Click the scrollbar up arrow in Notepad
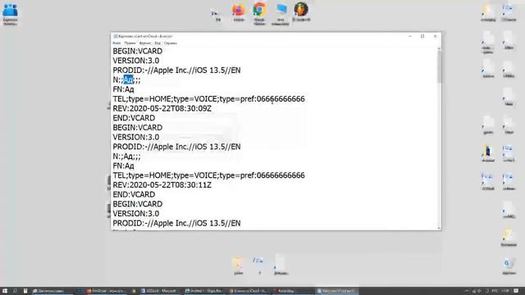This screenshot has height=295, width=525. 439,49
